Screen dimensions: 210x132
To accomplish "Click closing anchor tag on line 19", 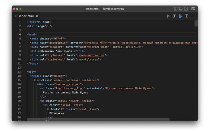I will pos(43,97).
